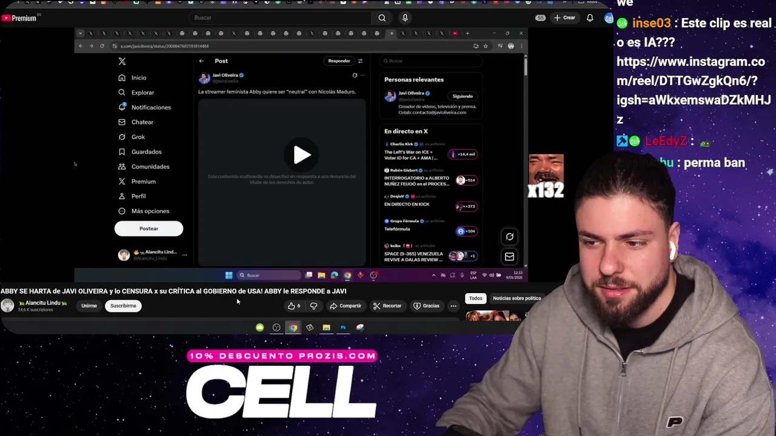The width and height of the screenshot is (776, 436).
Task: Click Windows Start button in recorded taskbar
Action: [x=229, y=276]
